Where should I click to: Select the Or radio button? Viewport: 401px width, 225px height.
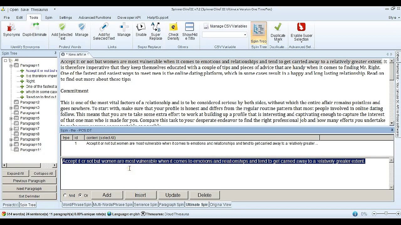tap(80, 195)
